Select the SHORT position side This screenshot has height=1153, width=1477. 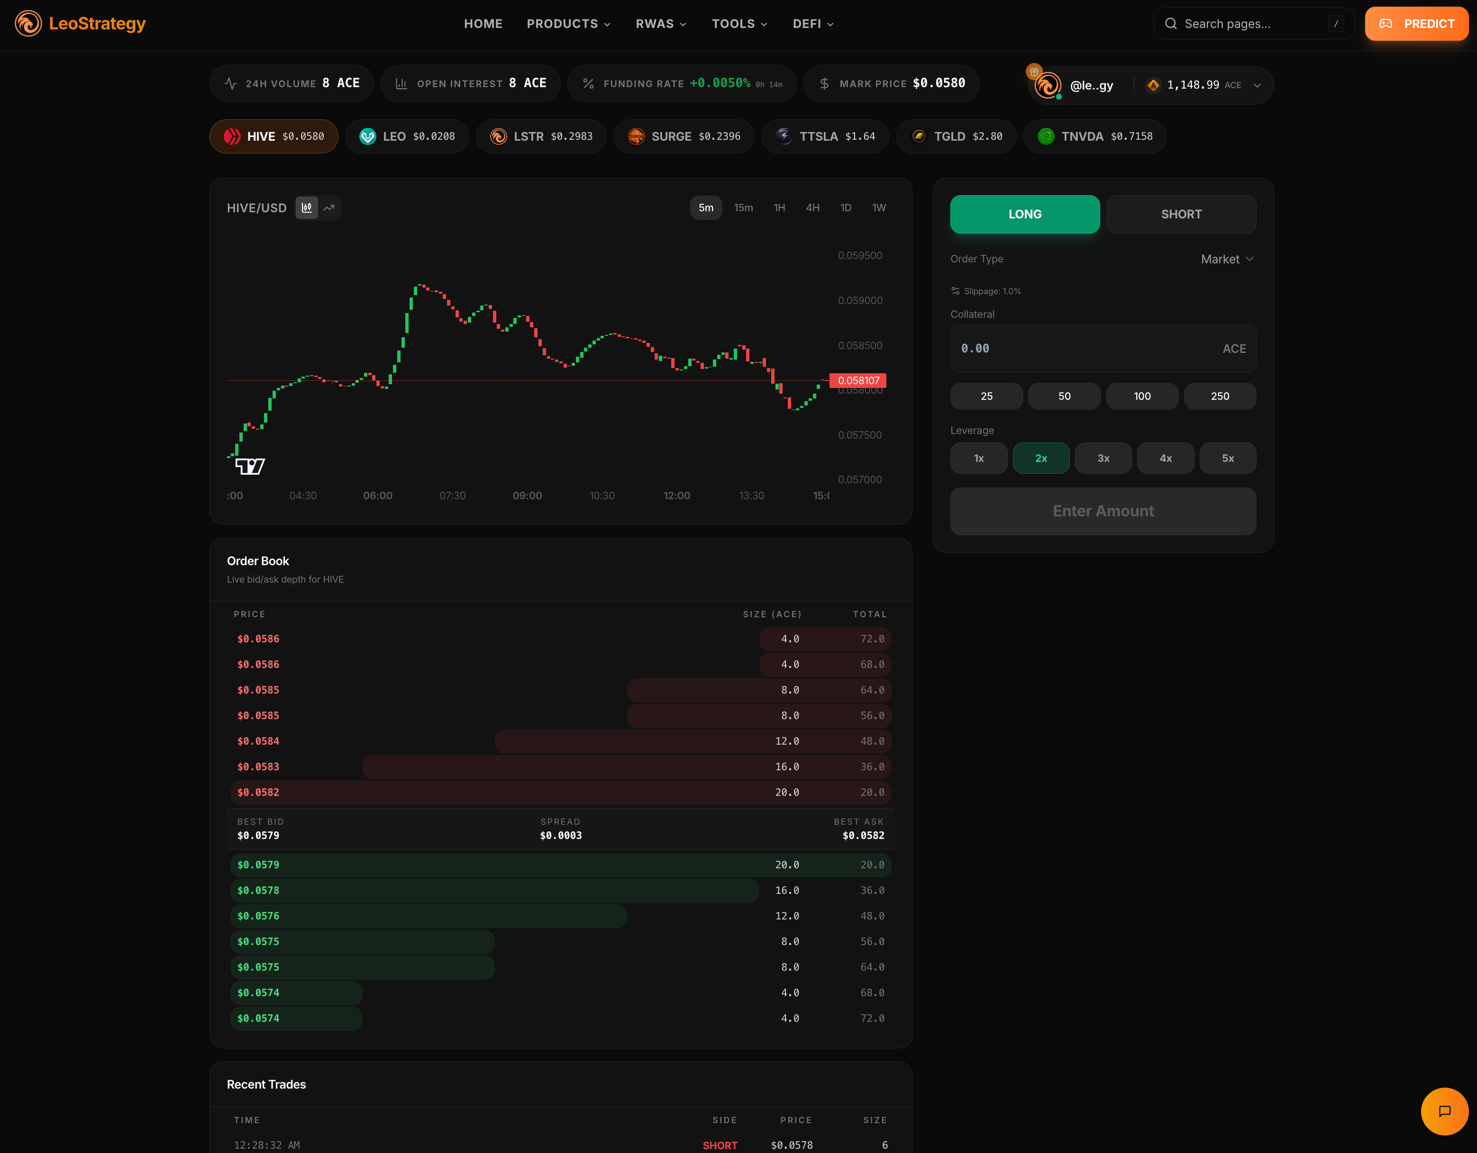coord(1182,214)
